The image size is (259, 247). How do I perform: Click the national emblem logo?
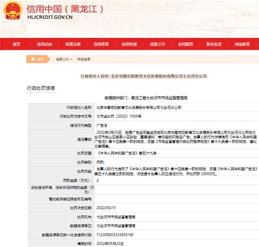click(13, 10)
